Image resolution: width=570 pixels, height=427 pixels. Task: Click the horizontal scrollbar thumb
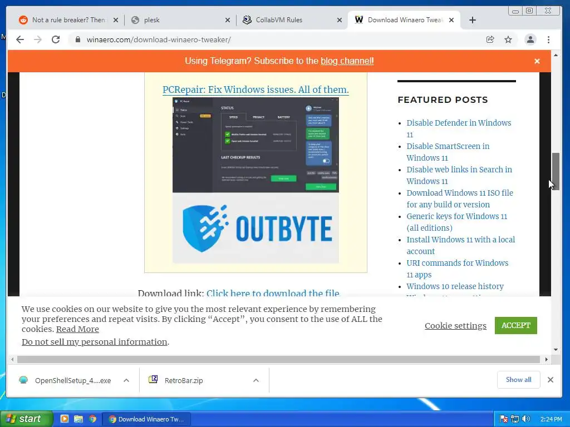tap(278, 360)
